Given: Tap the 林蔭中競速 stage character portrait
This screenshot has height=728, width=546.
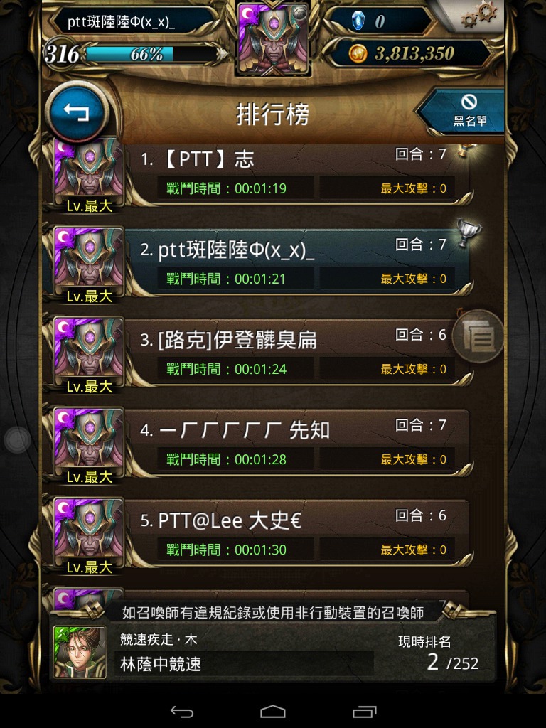Looking at the screenshot, I should tap(80, 652).
